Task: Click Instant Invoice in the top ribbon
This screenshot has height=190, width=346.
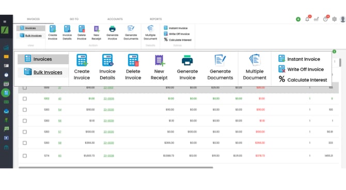Action: pos(176,28)
